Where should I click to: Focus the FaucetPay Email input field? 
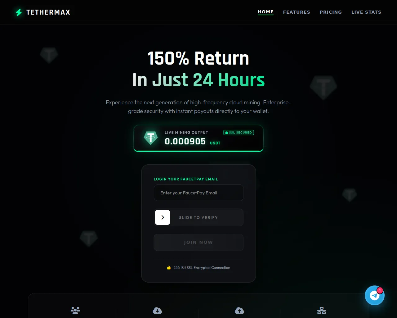point(198,193)
